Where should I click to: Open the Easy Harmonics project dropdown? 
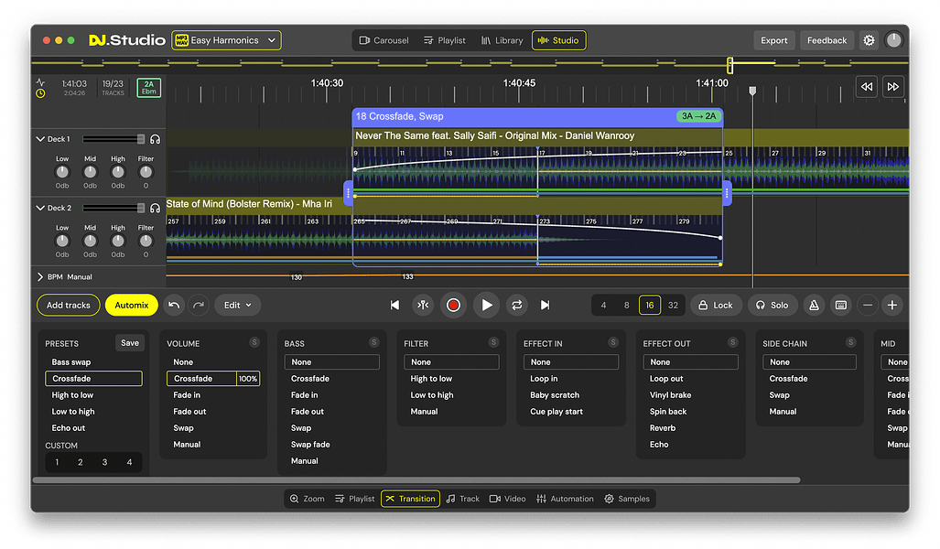click(x=227, y=40)
